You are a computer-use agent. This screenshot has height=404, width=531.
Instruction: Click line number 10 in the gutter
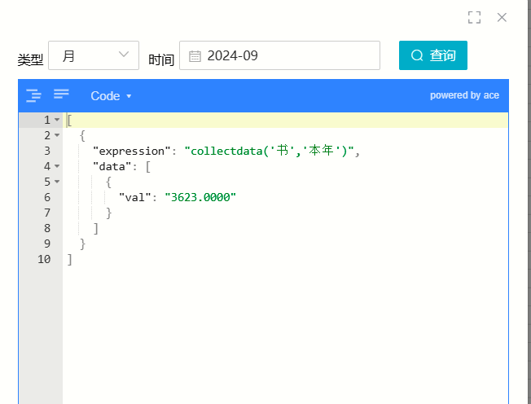pos(44,259)
